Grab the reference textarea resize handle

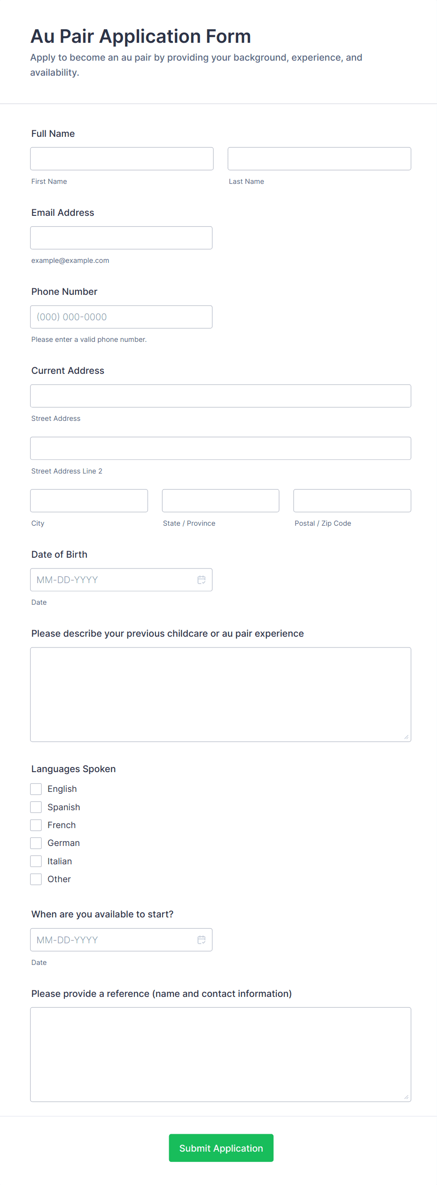coord(406,1097)
